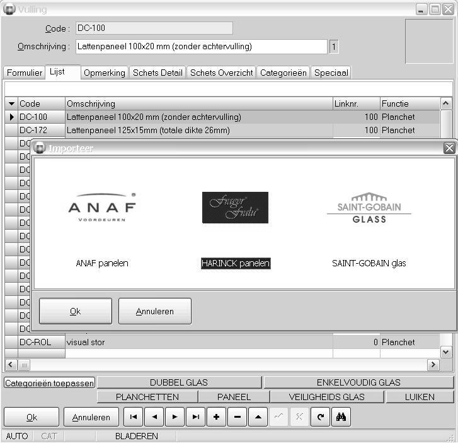Sort by Functie column header
The height and width of the screenshot is (443, 458).
[x=410, y=103]
